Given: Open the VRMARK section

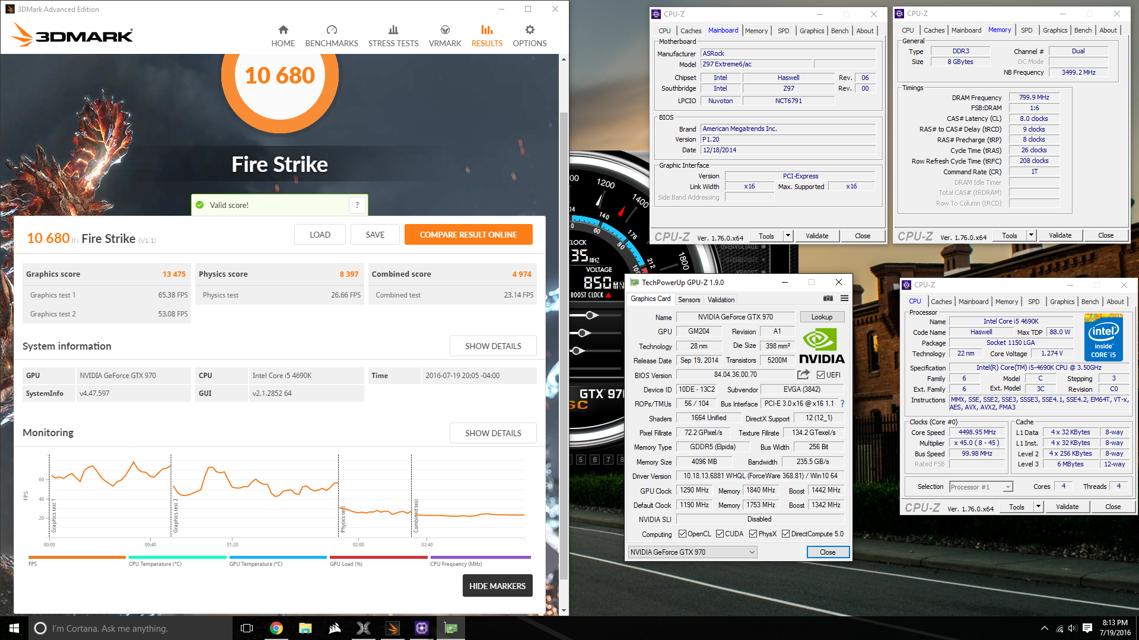Looking at the screenshot, I should 445,36.
